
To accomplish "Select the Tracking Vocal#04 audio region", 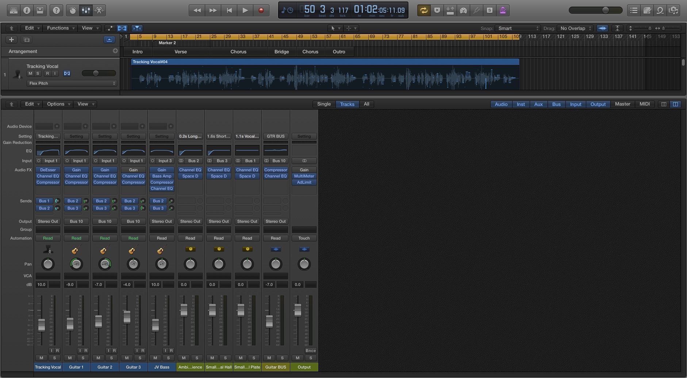I will click(325, 74).
